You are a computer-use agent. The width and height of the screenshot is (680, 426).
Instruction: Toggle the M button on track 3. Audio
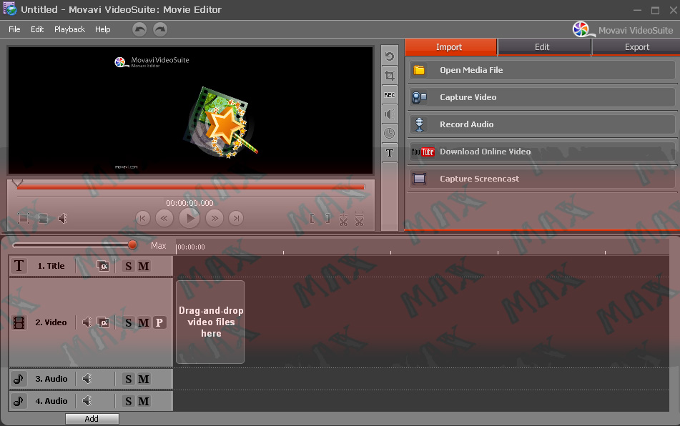(144, 380)
